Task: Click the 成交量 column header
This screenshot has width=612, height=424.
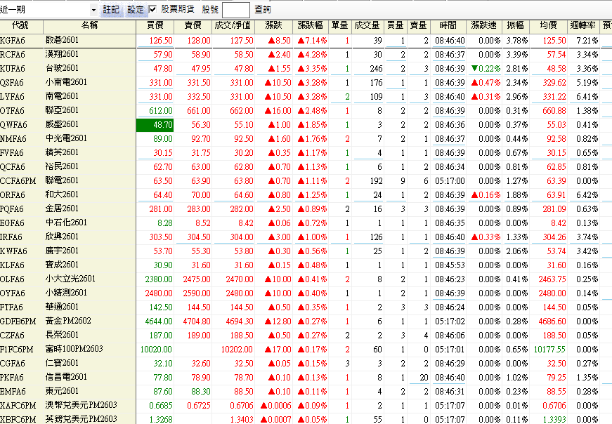Action: (367, 25)
